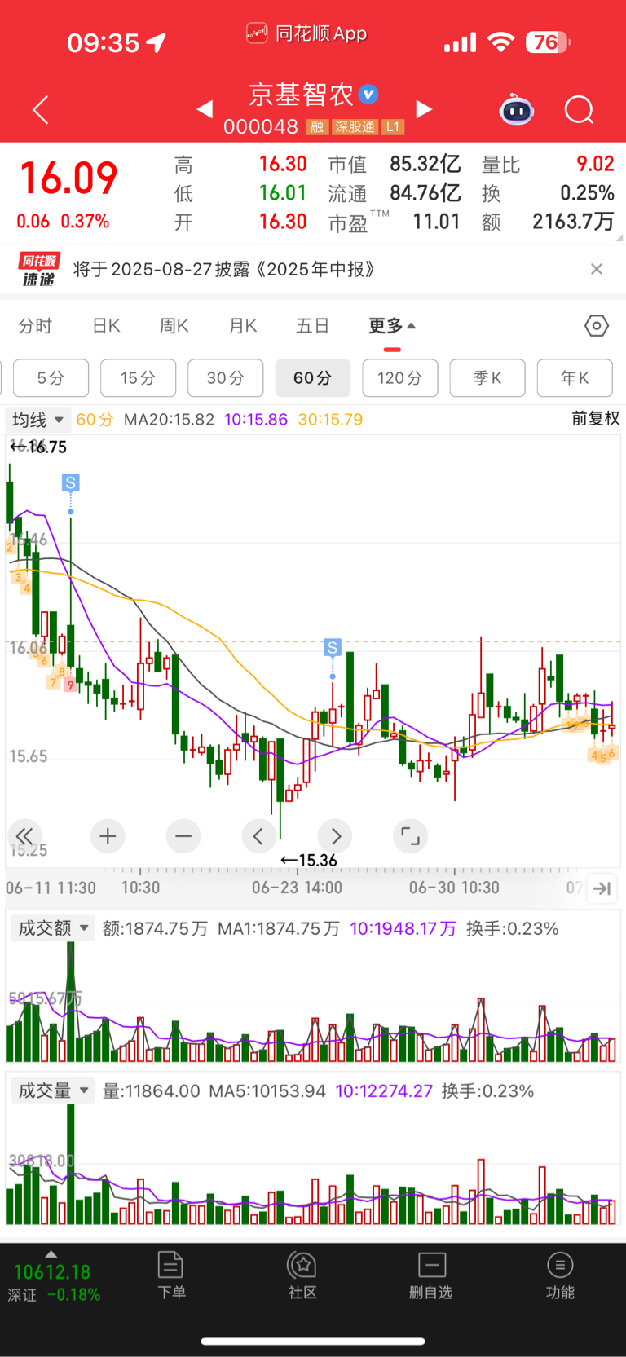The image size is (626, 1357).
Task: Open the 成交量 indicator dropdown
Action: pos(52,1090)
